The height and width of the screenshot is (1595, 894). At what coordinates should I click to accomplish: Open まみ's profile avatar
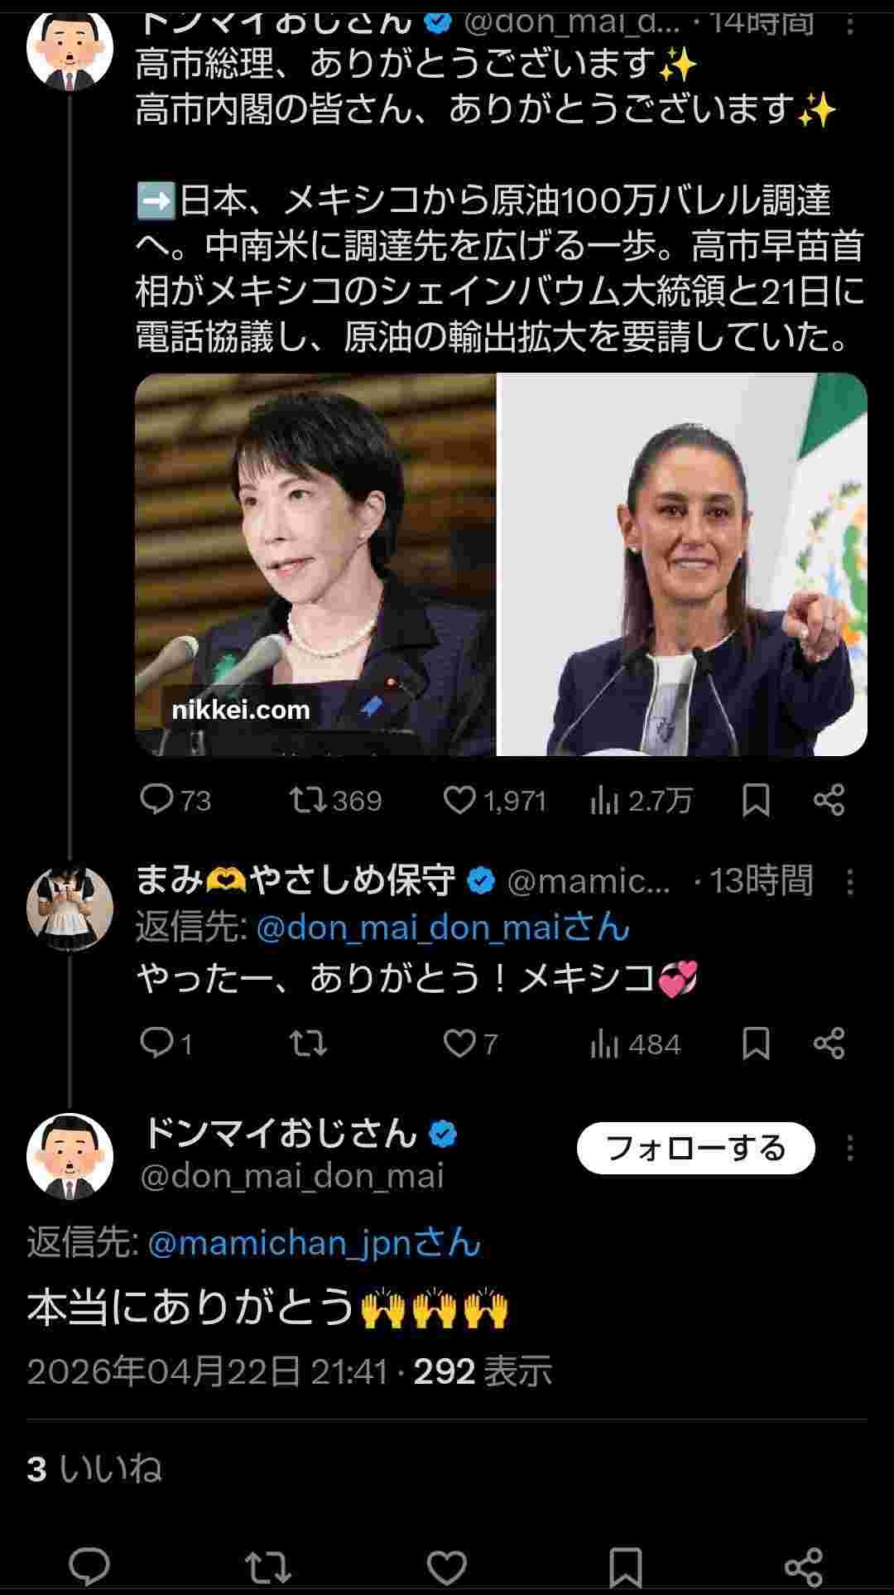pyautogui.click(x=70, y=907)
